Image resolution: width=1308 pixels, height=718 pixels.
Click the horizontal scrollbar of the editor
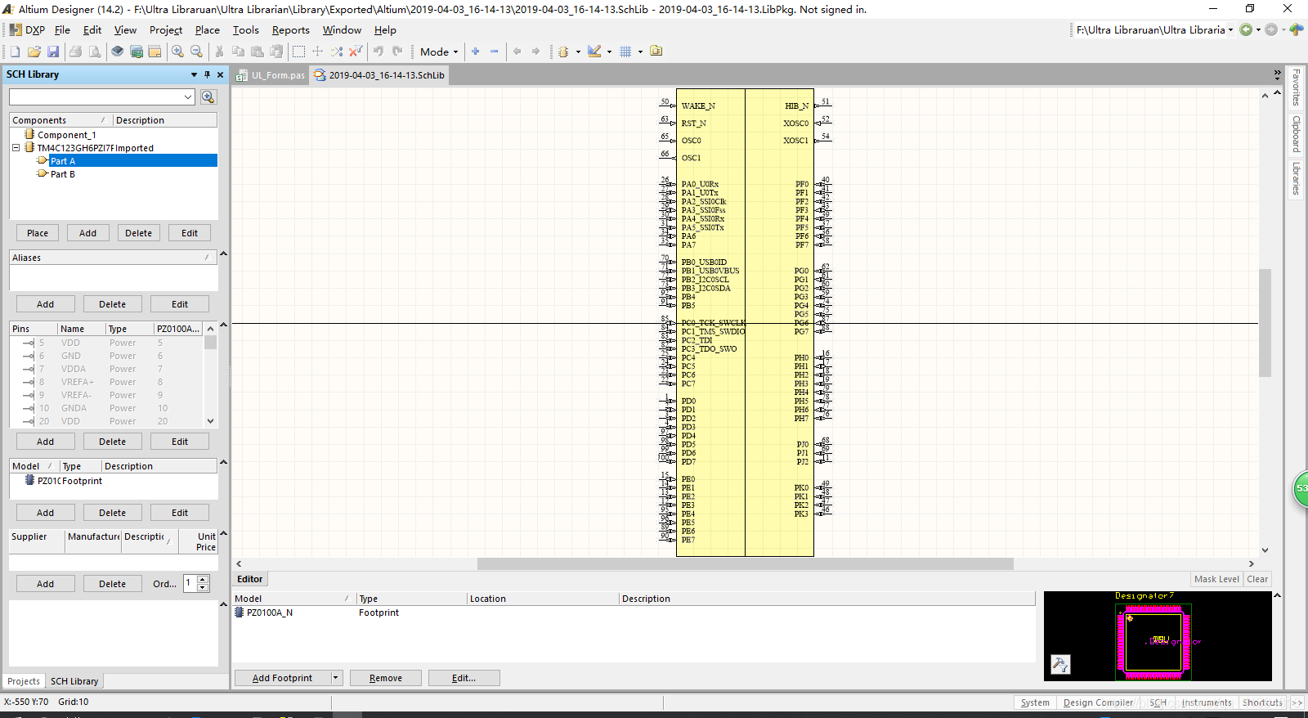click(745, 563)
